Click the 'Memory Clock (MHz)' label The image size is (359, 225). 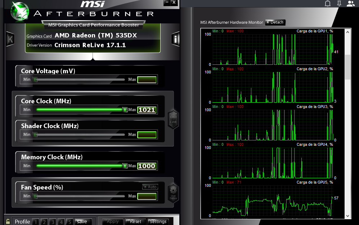[52, 157]
